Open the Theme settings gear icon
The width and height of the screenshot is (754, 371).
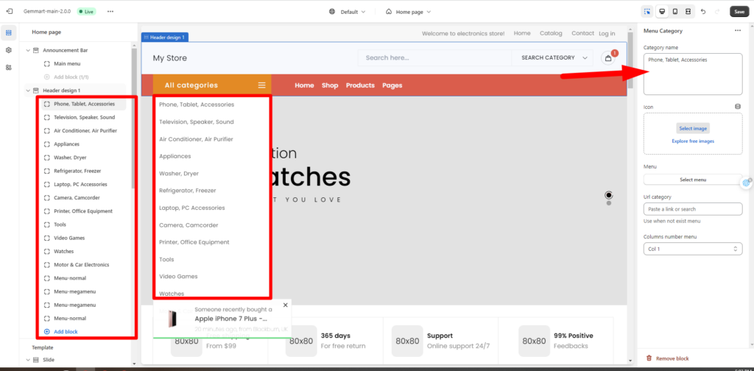(x=9, y=50)
